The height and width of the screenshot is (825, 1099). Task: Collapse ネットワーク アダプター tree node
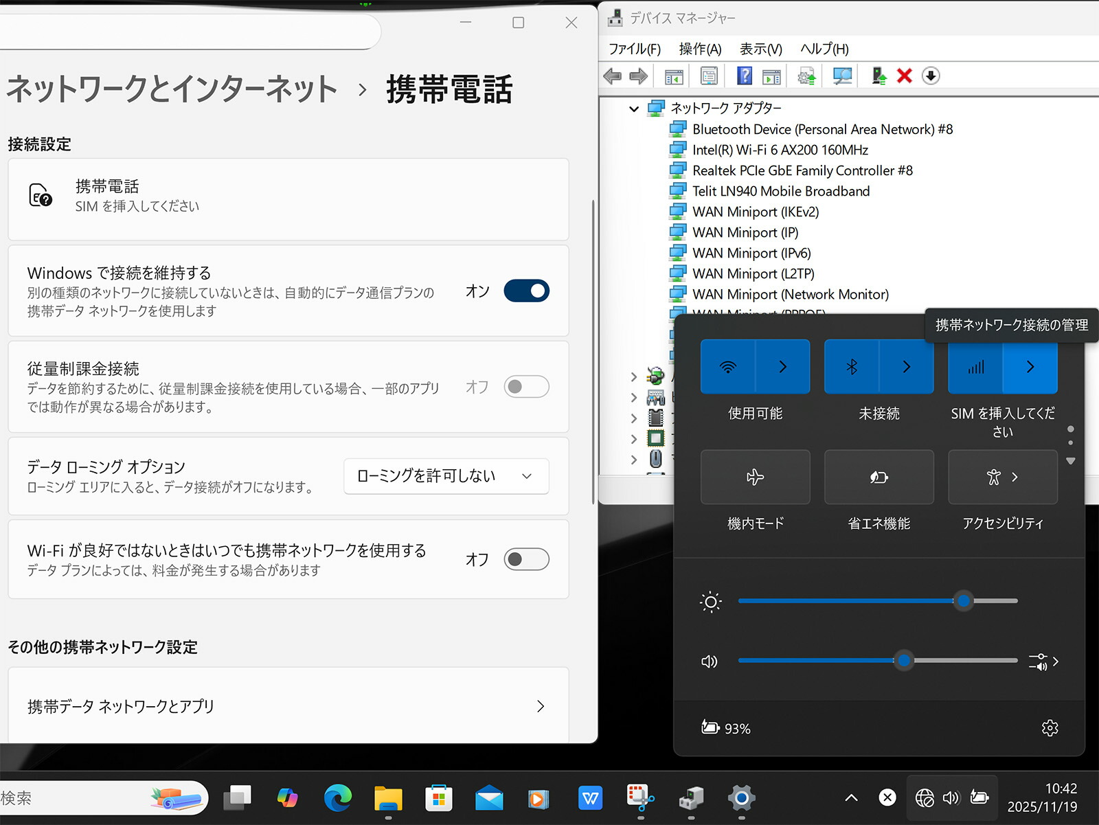[x=633, y=108]
